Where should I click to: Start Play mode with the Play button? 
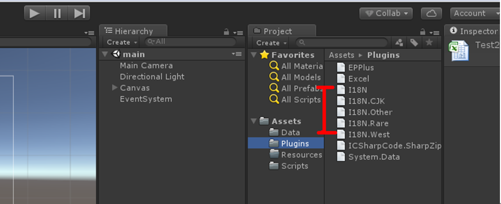click(35, 13)
